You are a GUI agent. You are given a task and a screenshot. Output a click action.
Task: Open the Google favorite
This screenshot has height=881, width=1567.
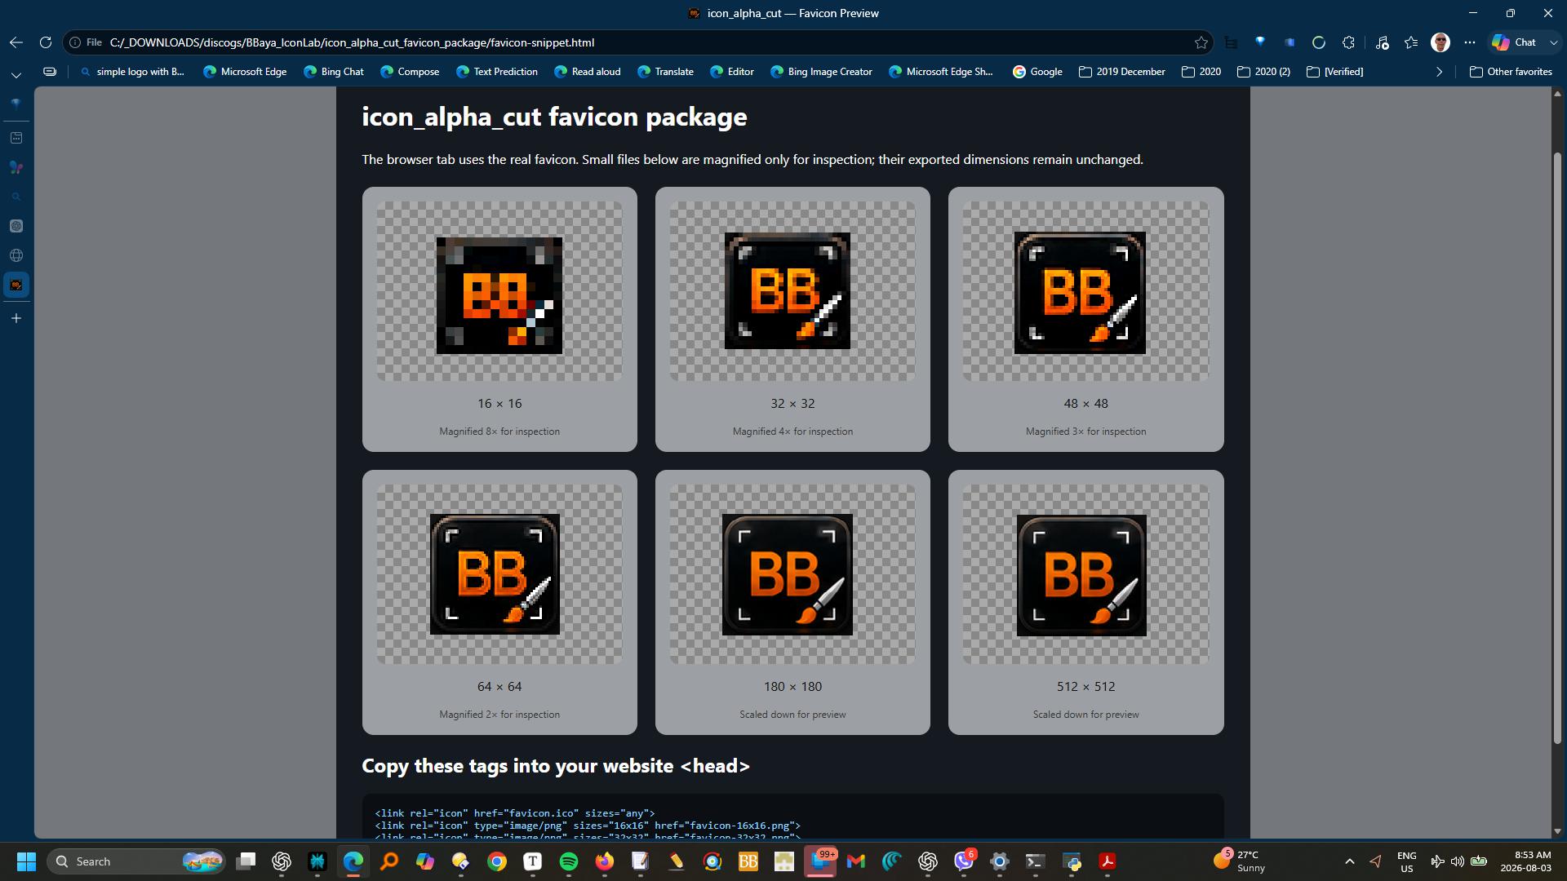[x=1037, y=72]
